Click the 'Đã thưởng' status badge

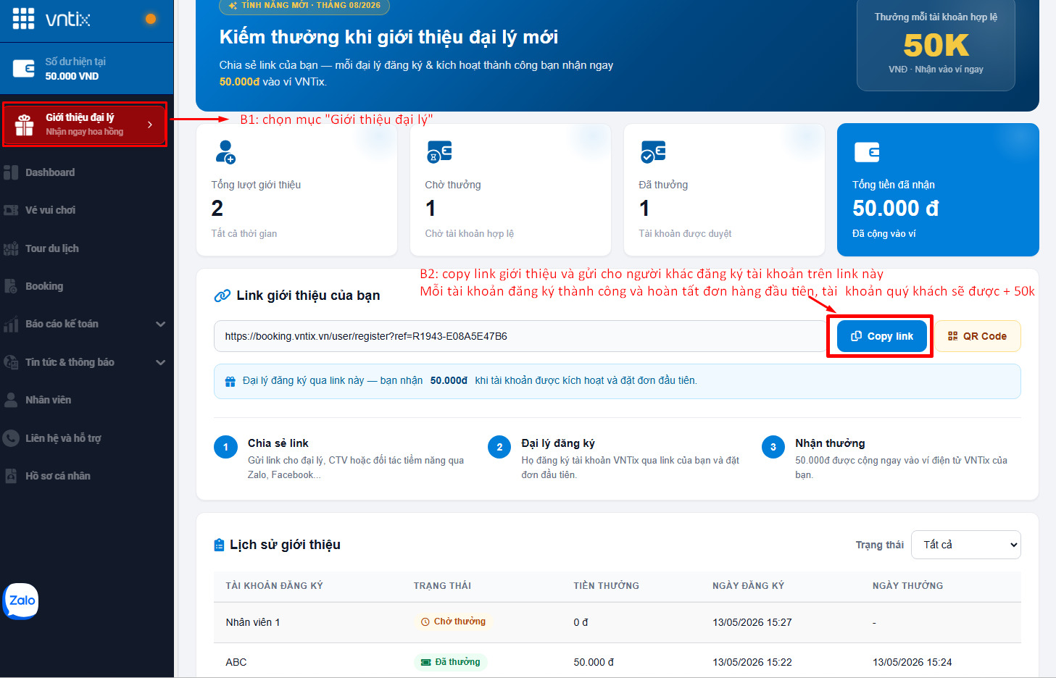tap(451, 662)
